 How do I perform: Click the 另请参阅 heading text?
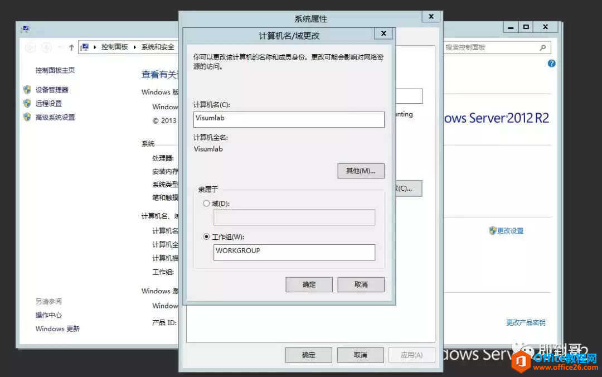pyautogui.click(x=48, y=301)
